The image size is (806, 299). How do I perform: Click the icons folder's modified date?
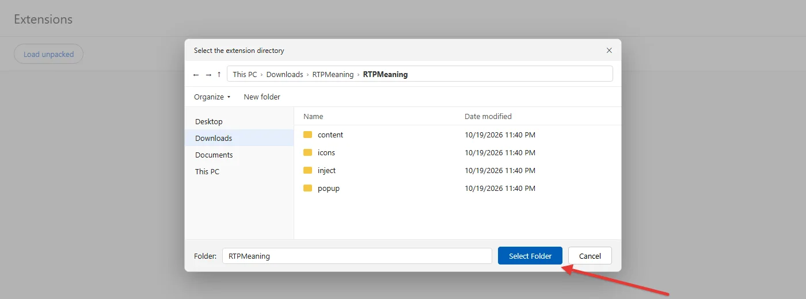point(500,152)
